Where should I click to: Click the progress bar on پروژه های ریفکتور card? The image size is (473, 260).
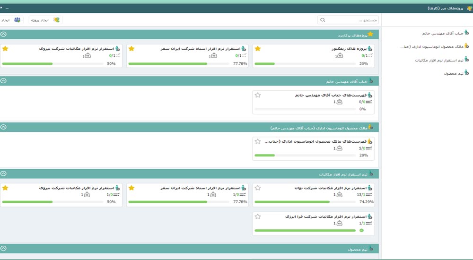click(305, 64)
